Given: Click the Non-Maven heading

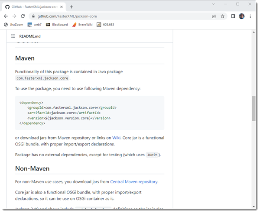Looking at the screenshot, I should click(x=32, y=168).
